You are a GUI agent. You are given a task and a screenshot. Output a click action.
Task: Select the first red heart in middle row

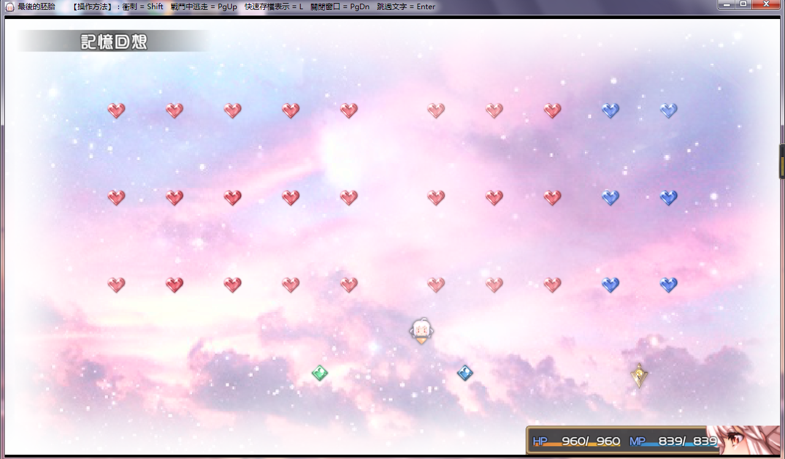pyautogui.click(x=116, y=197)
